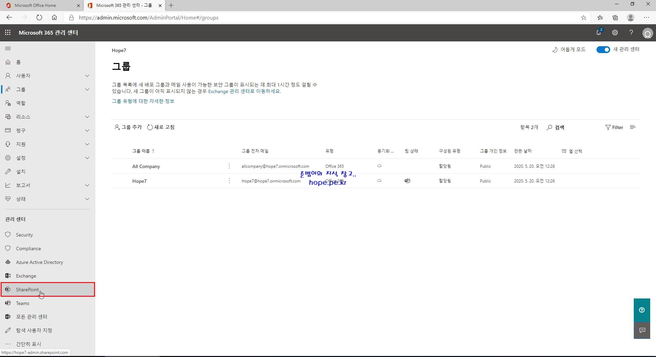The height and width of the screenshot is (357, 656).
Task: Expand the Resources chevron
Action: (x=87, y=117)
